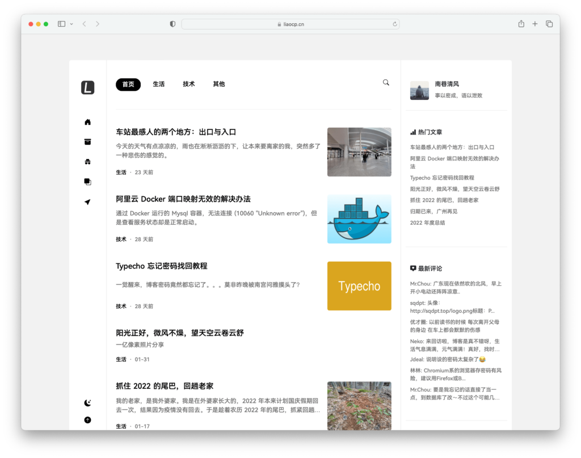Toggle the privacy shield in the address bar

coord(172,24)
